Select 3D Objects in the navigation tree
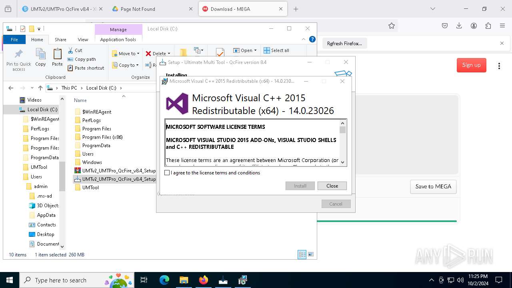This screenshot has height=288, width=512. tap(48, 206)
